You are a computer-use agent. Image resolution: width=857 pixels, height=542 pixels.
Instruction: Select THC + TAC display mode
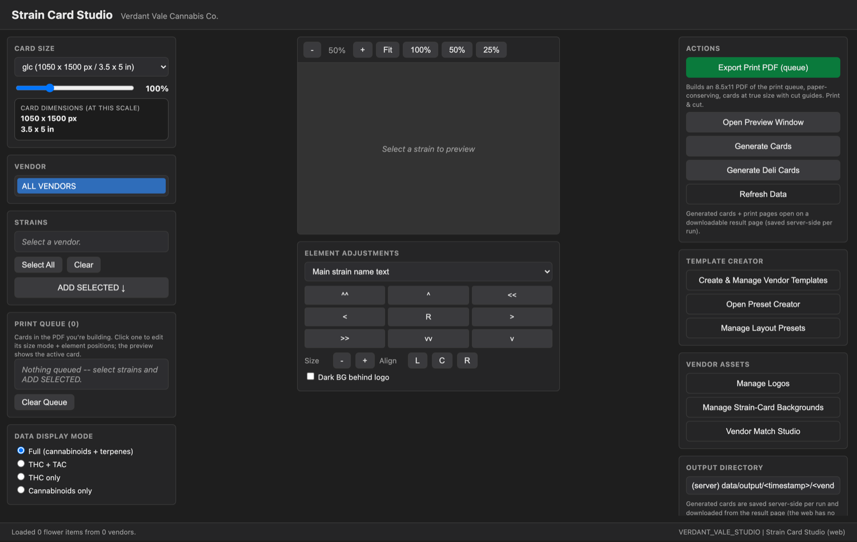point(21,463)
